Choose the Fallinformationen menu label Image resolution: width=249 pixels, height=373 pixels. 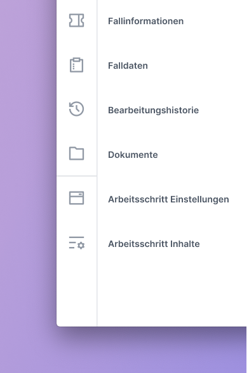click(x=145, y=21)
